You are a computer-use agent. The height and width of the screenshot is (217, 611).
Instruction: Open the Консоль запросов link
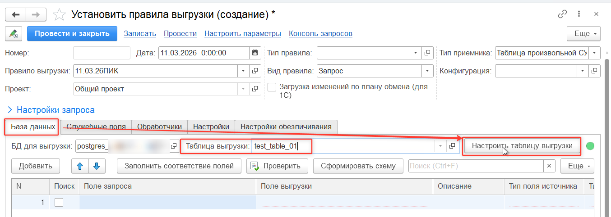tap(320, 34)
